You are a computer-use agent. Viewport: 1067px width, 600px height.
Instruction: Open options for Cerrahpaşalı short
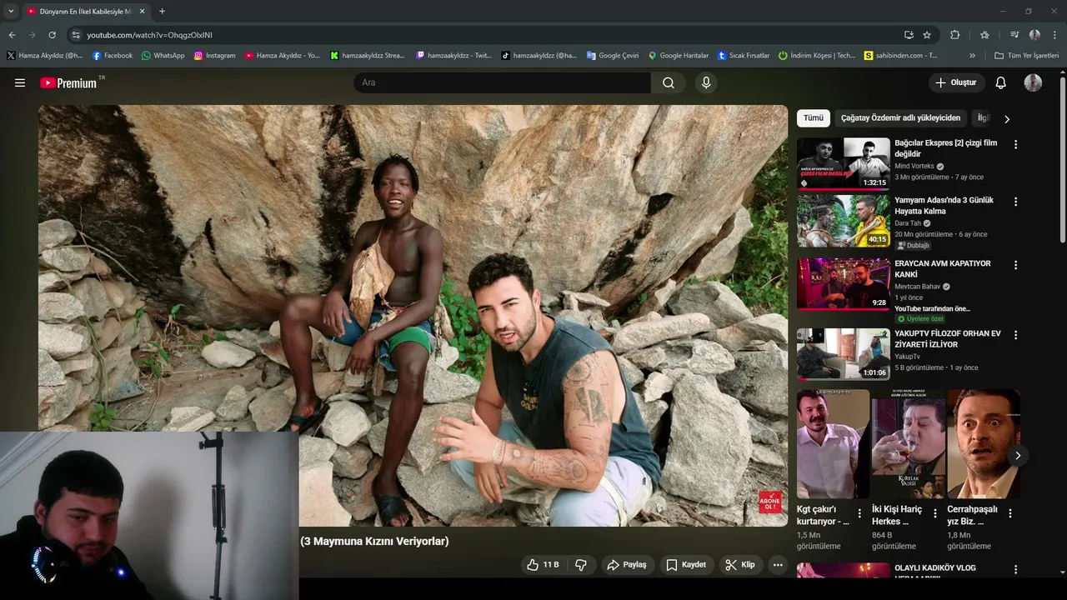tap(1009, 513)
